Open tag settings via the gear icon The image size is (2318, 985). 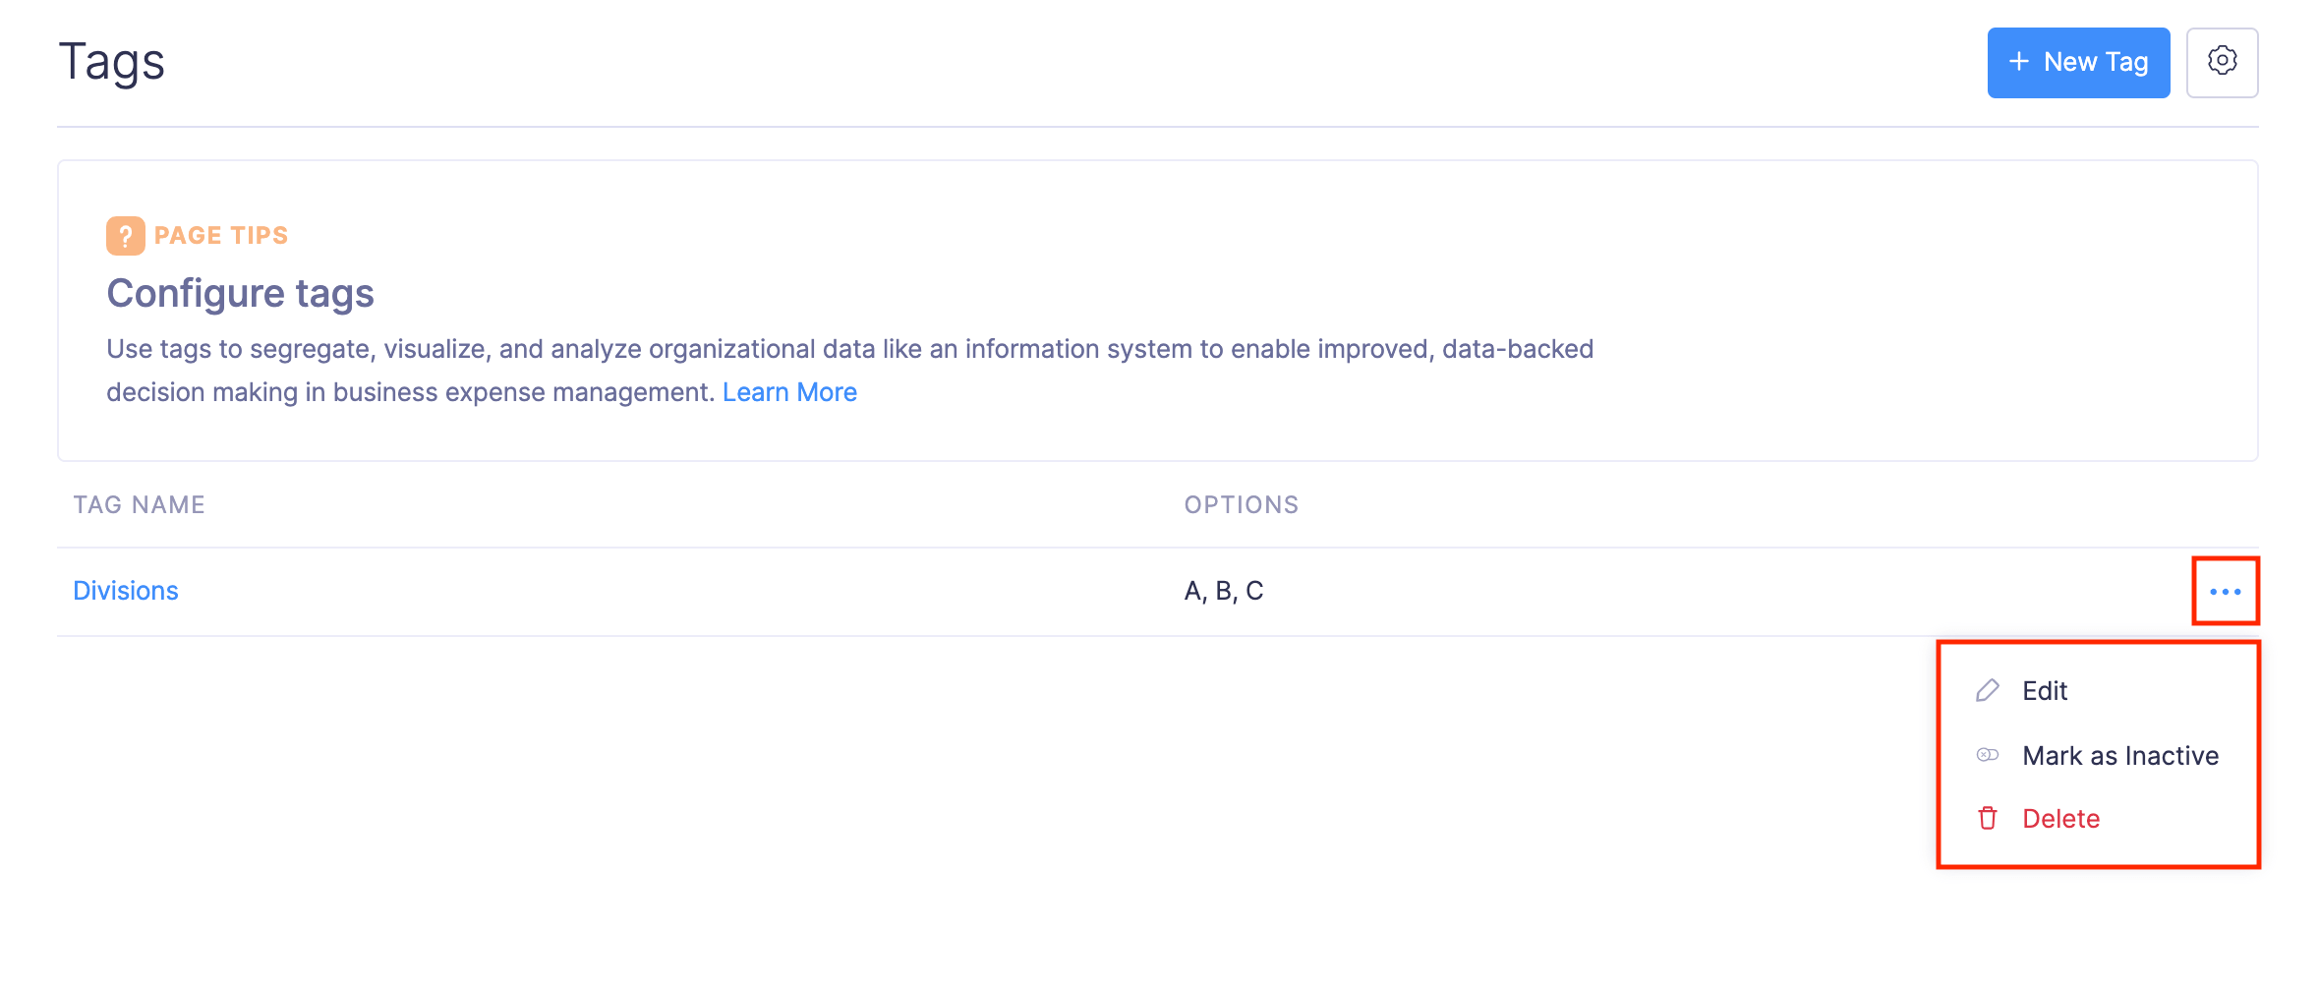click(2222, 62)
